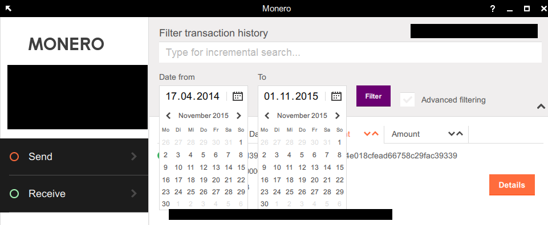Image resolution: width=548 pixels, height=225 pixels.
Task: Click the Send orange circle icon
Action: pyautogui.click(x=14, y=157)
